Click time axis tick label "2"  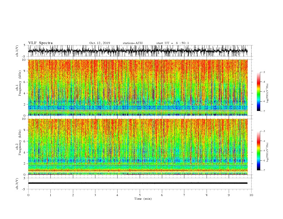(73, 195)
